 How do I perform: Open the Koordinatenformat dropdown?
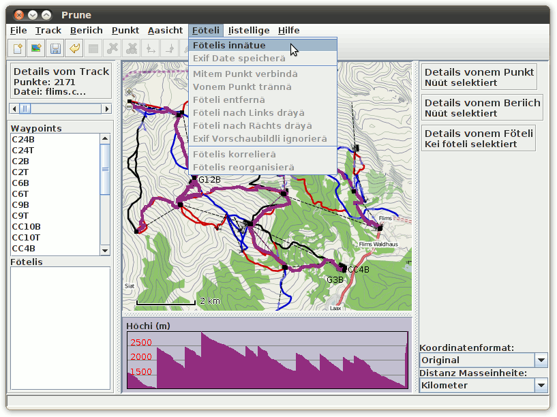(x=541, y=360)
